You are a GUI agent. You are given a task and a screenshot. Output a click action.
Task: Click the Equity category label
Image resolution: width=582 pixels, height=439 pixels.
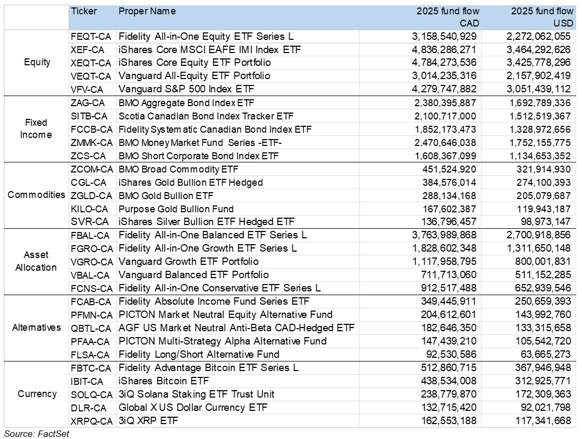pos(35,63)
